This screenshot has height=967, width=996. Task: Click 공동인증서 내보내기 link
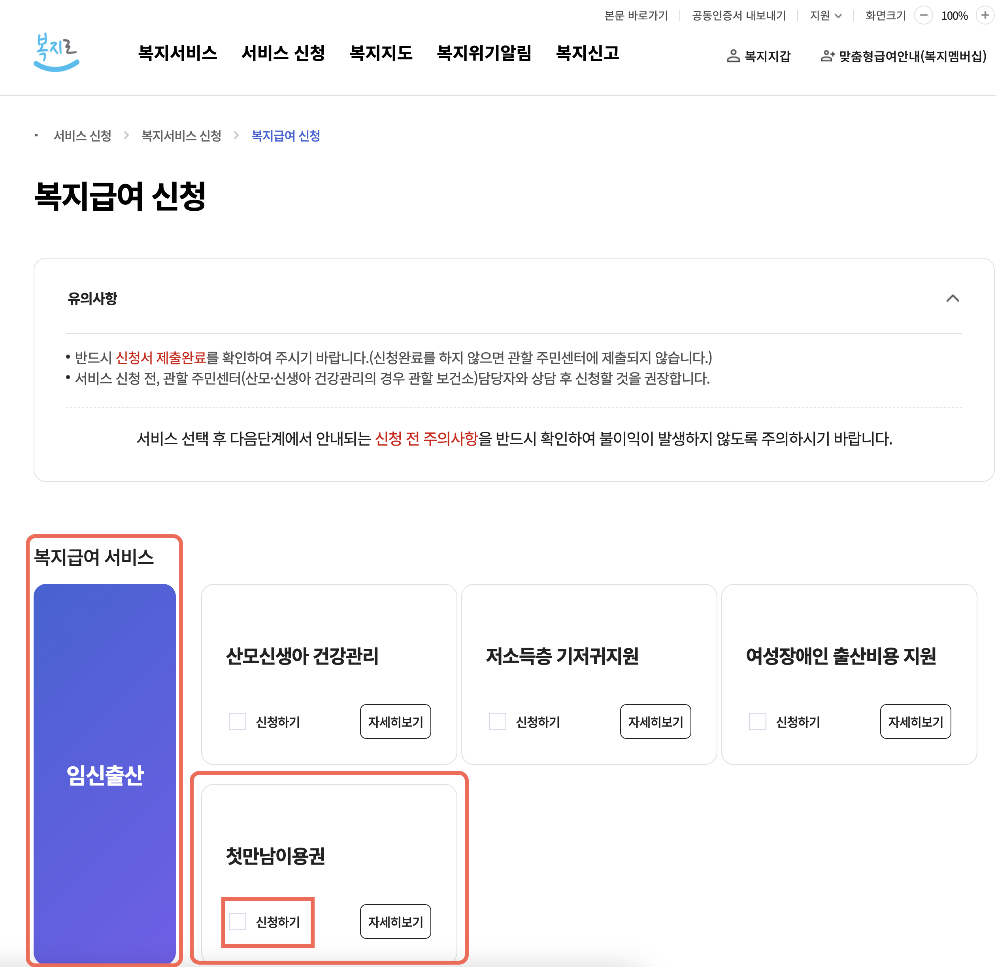[738, 16]
